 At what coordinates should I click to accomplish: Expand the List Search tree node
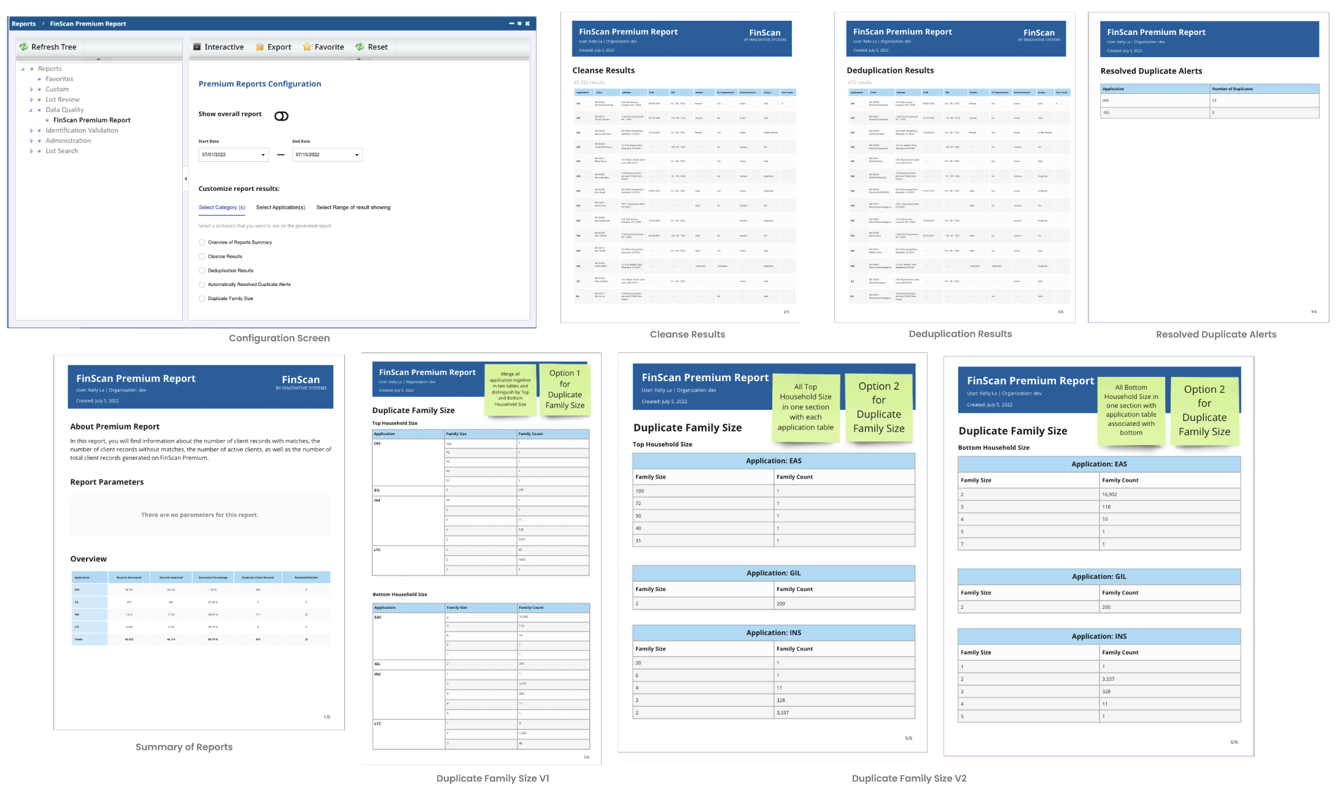coord(31,151)
